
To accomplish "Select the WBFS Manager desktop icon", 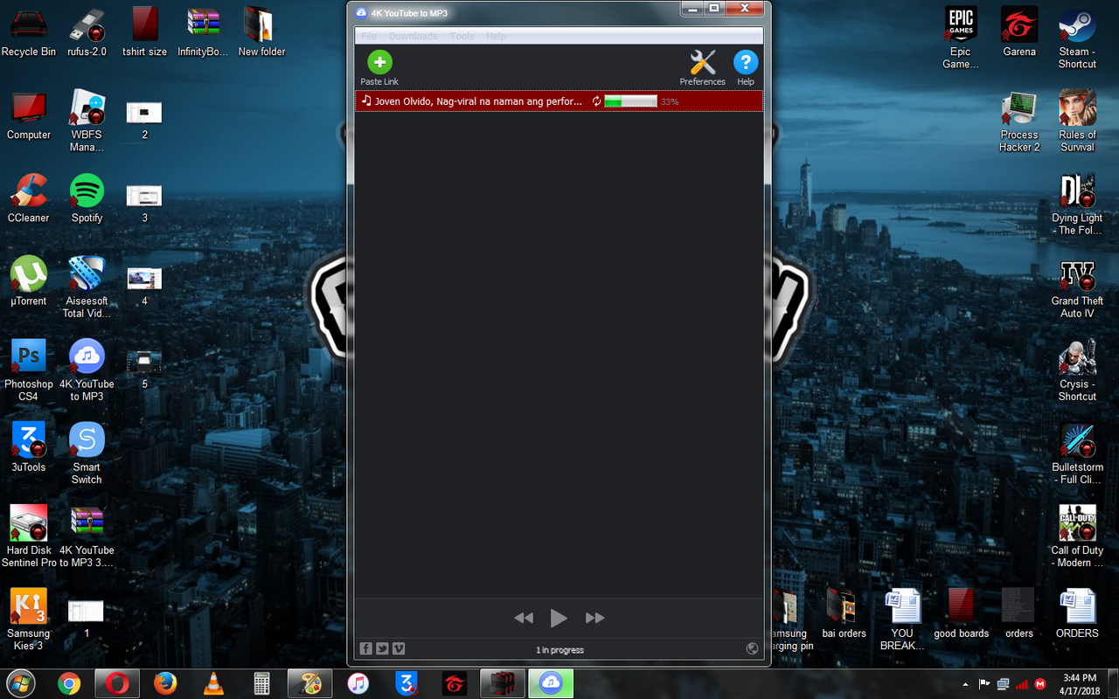I will coord(87,121).
